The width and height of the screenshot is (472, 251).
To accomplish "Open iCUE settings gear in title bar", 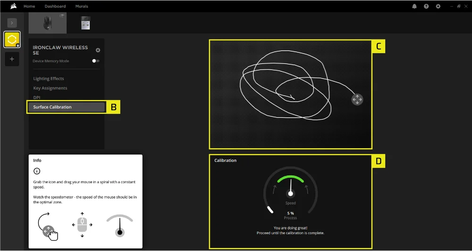I will pos(438,6).
